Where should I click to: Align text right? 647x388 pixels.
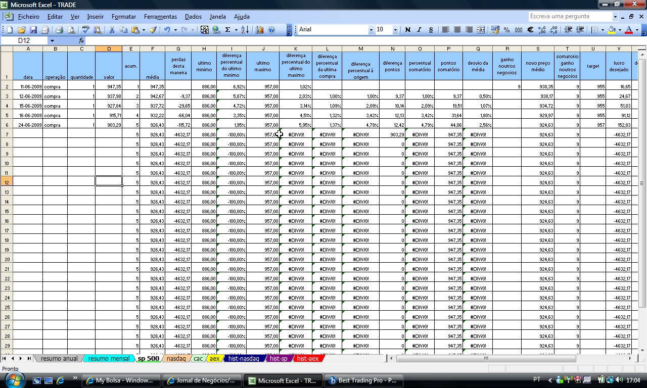[x=469, y=30]
